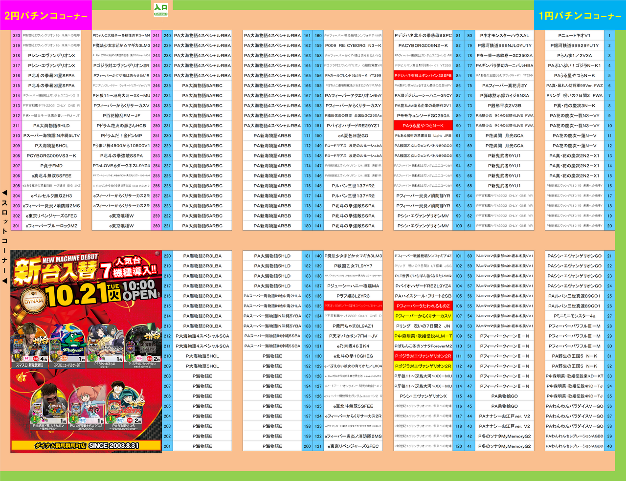
Task: Click red highlighted Pフィーバーうたわれるもの cell
Action: (423, 306)
